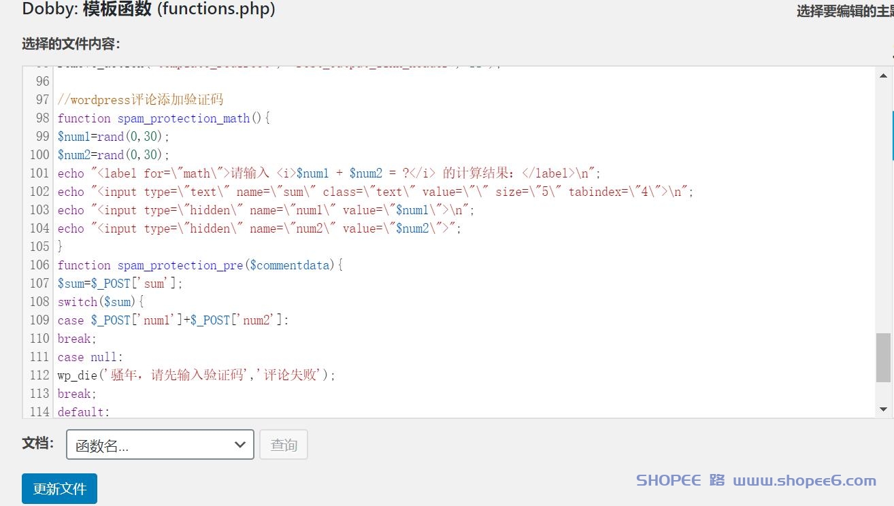The height and width of the screenshot is (506, 894).
Task: Click the wp_die('骚年，请先输入验证码') line
Action: tap(197, 375)
